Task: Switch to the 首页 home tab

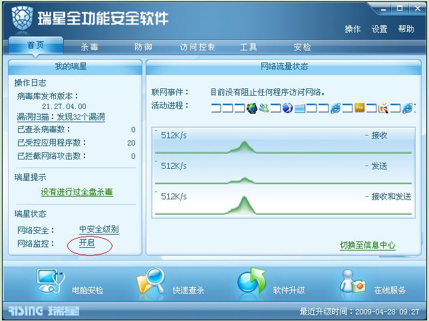Action: (36, 45)
